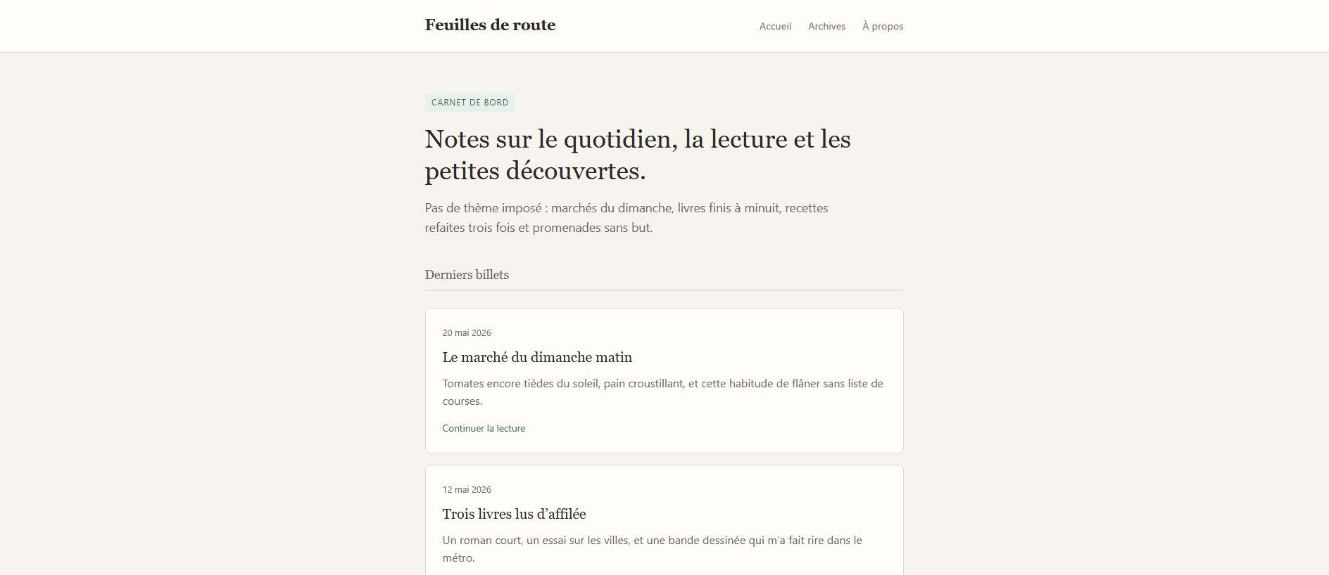
Task: Open the post Trois livres lus d'affilée
Action: point(514,514)
